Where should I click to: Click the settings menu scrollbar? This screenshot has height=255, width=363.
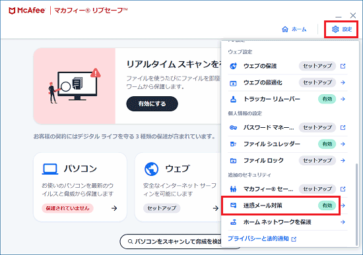point(356,204)
